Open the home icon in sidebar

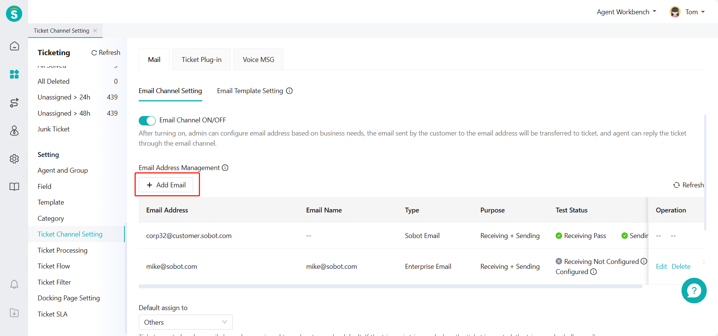(14, 46)
